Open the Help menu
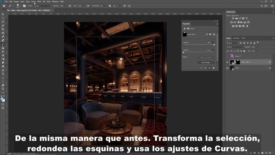 pyautogui.click(x=62, y=2)
